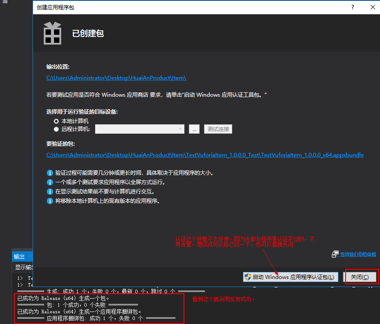Image resolution: width=380 pixels, height=324 pixels.
Task: Click the feedback icon beside 告诉我们你的体验
Action: pos(335,254)
